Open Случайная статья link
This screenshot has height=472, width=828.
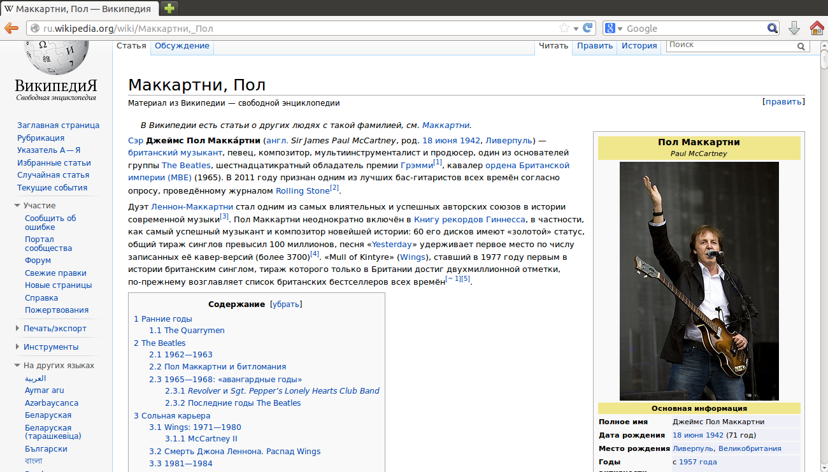(x=54, y=175)
